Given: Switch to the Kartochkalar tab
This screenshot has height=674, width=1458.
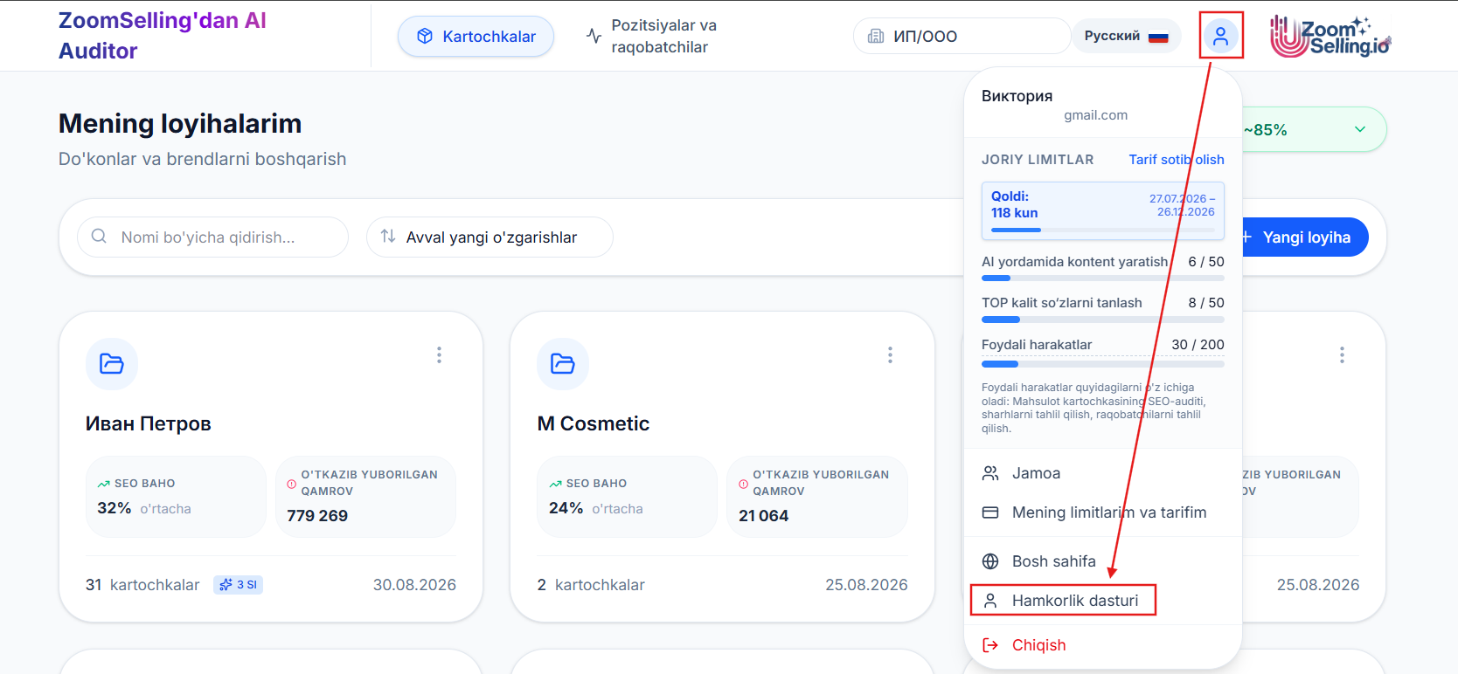Looking at the screenshot, I should [x=476, y=37].
